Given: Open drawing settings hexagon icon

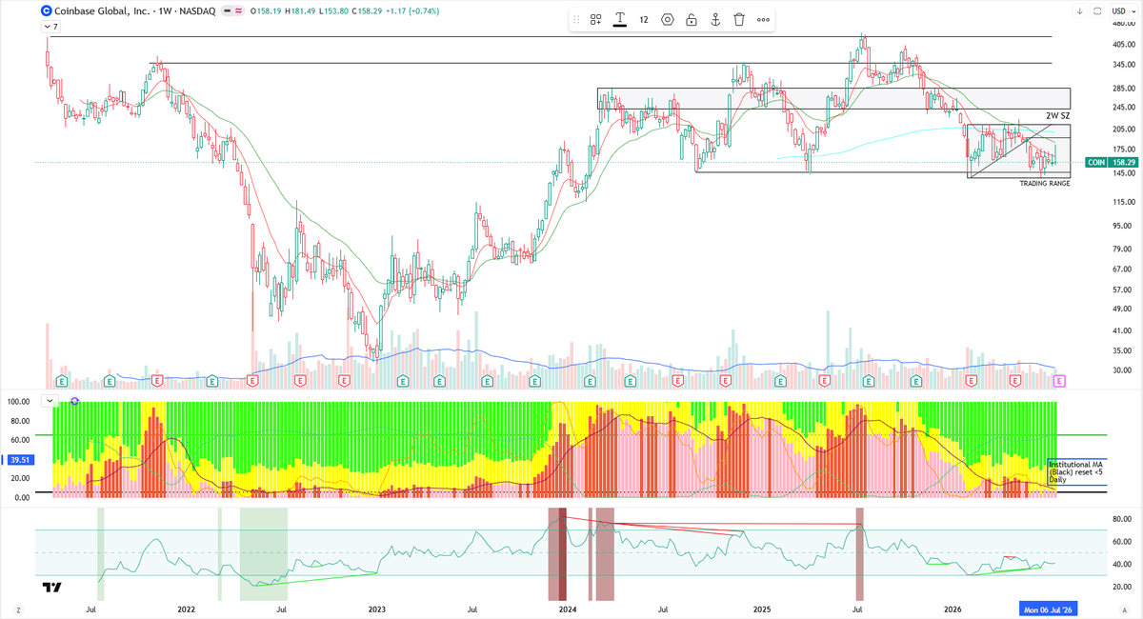Looking at the screenshot, I should click(x=668, y=19).
